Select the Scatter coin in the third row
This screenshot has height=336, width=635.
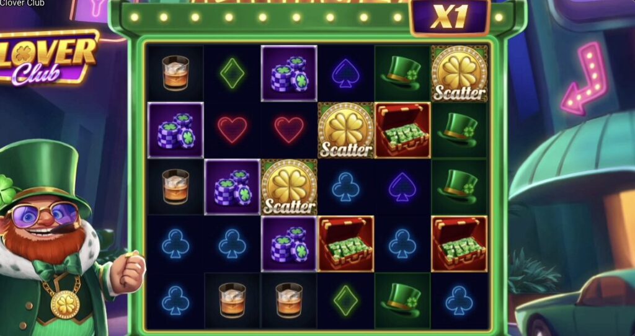[x=289, y=187]
